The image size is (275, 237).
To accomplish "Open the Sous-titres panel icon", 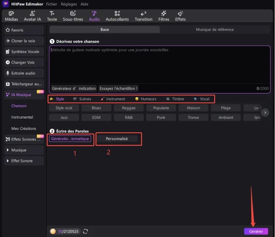I will pyautogui.click(x=73, y=16).
